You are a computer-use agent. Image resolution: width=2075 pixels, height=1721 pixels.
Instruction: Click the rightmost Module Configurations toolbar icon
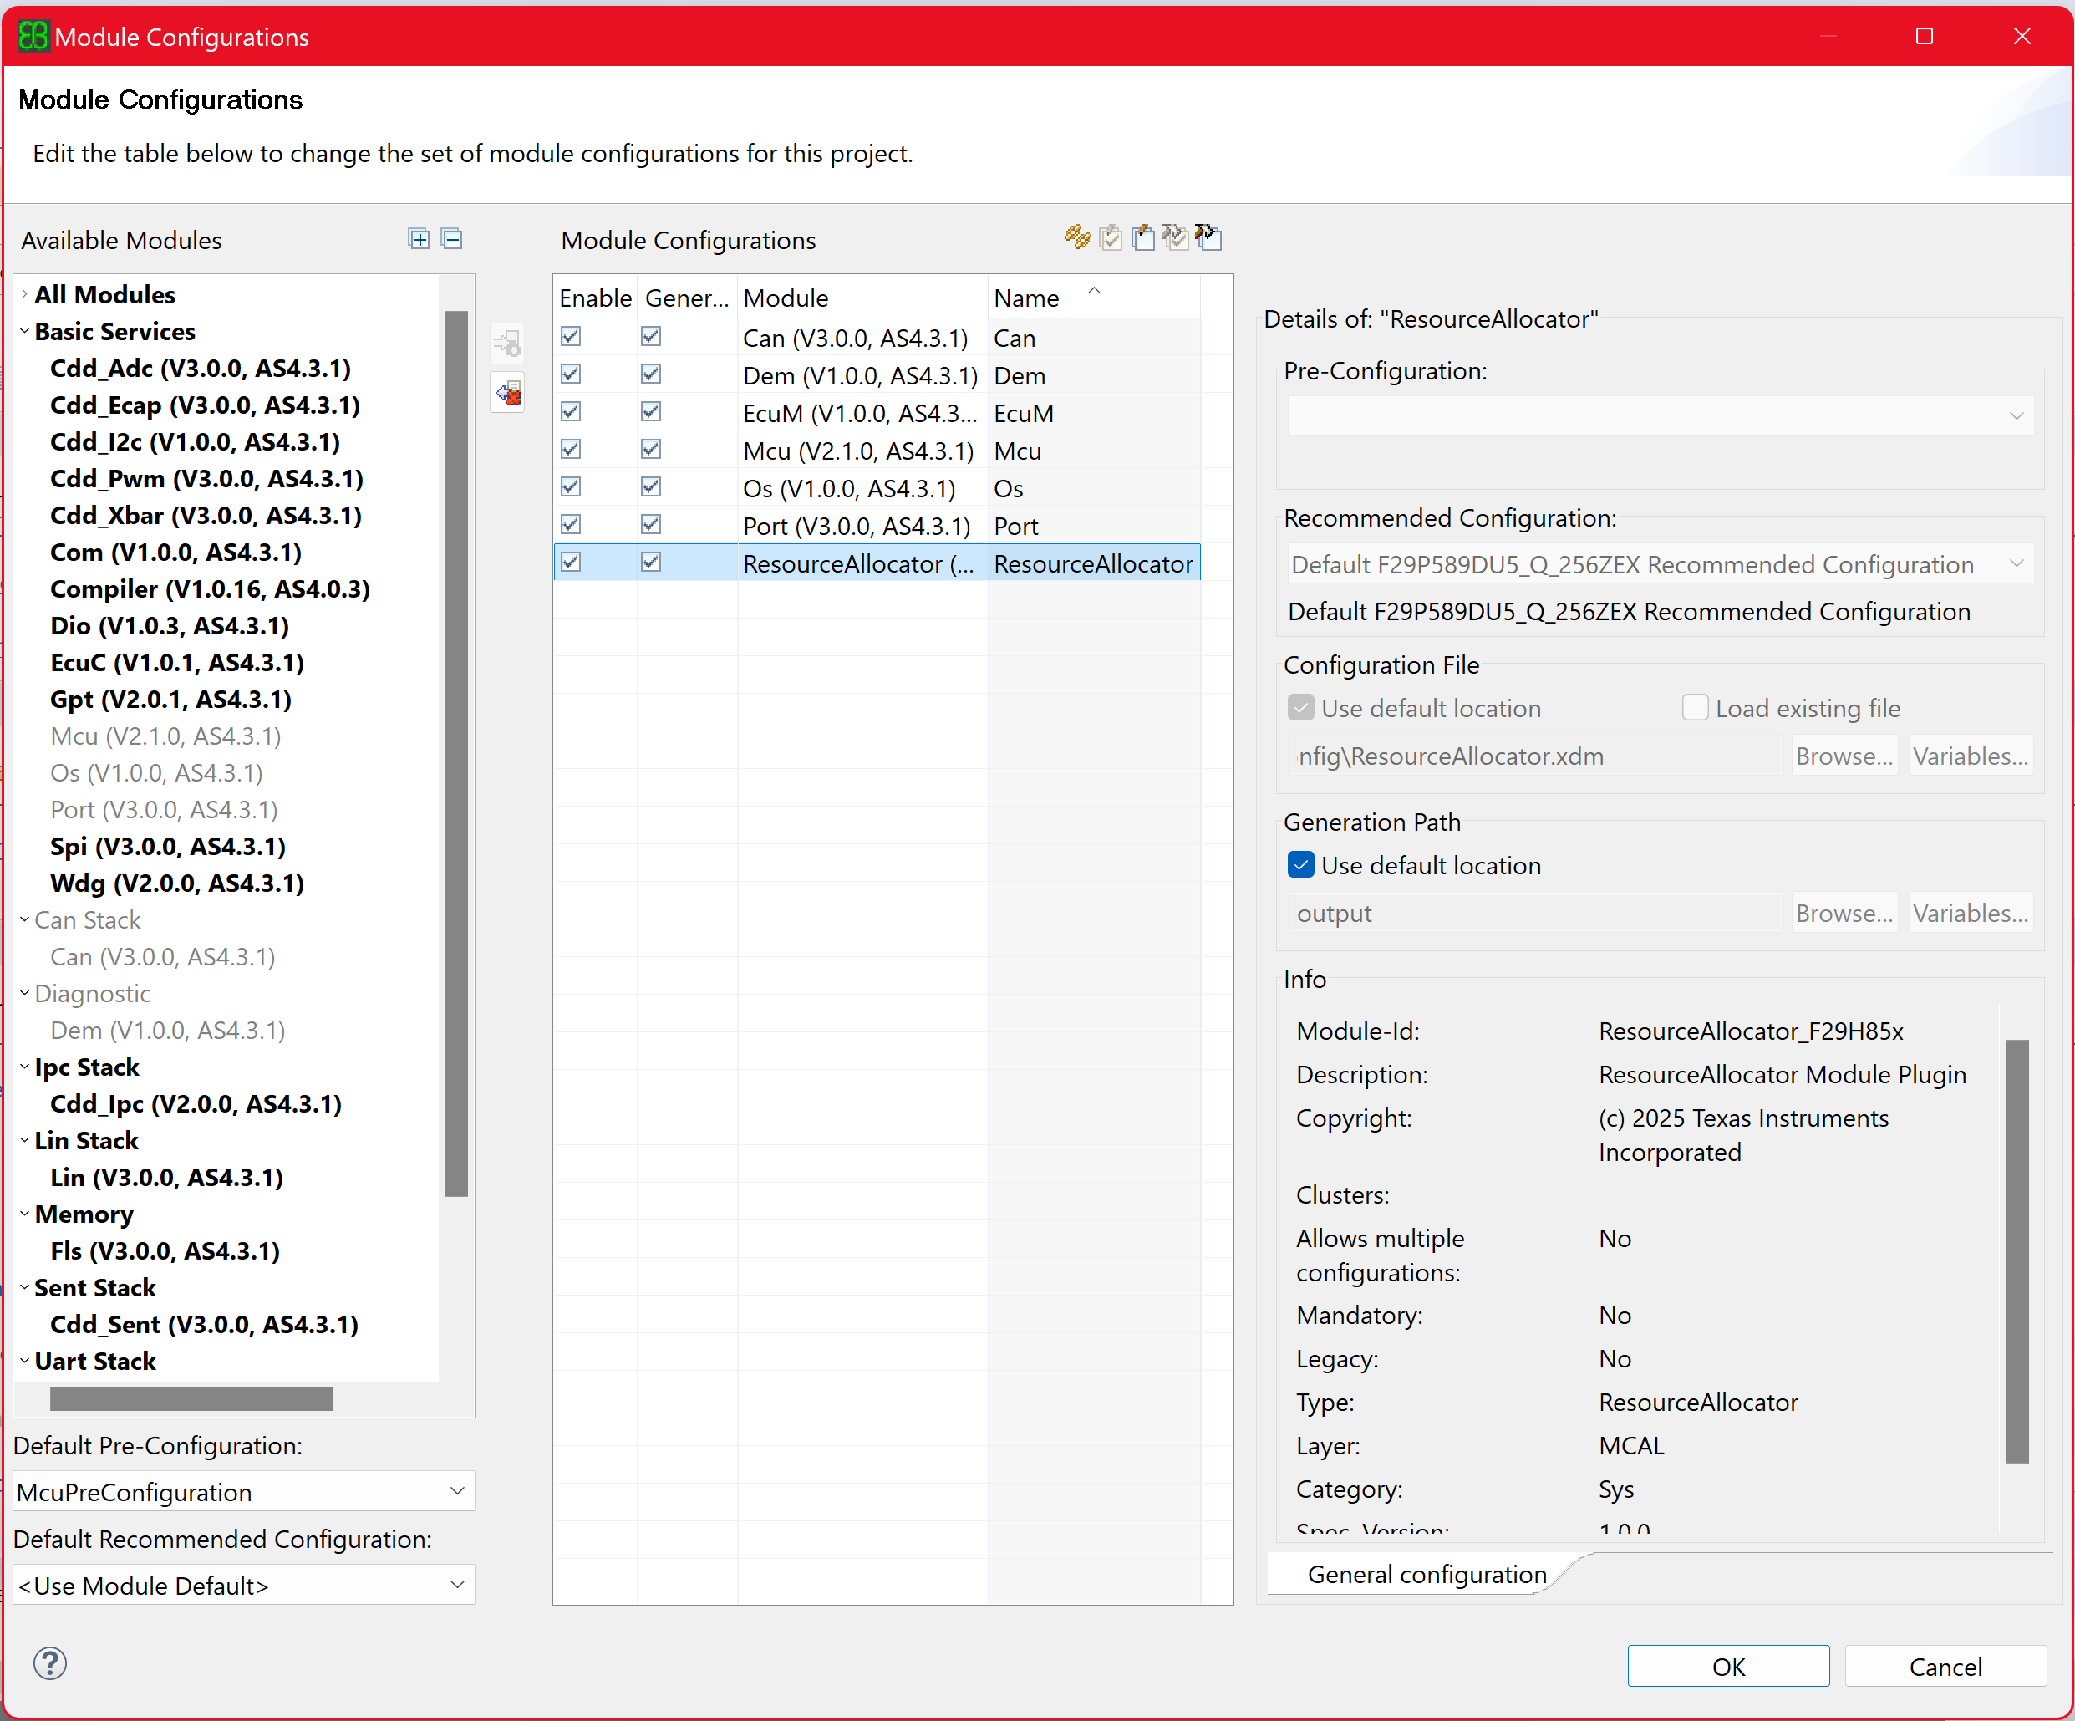[x=1208, y=237]
